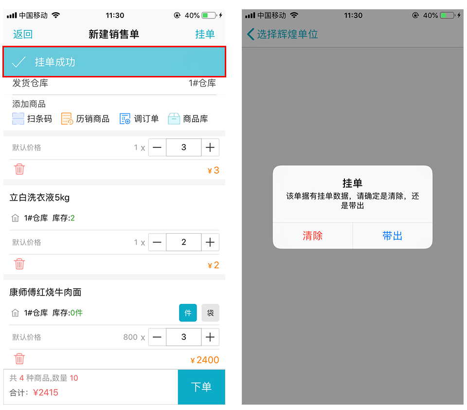Tap 带出 in the 挂单 dialog

point(393,236)
